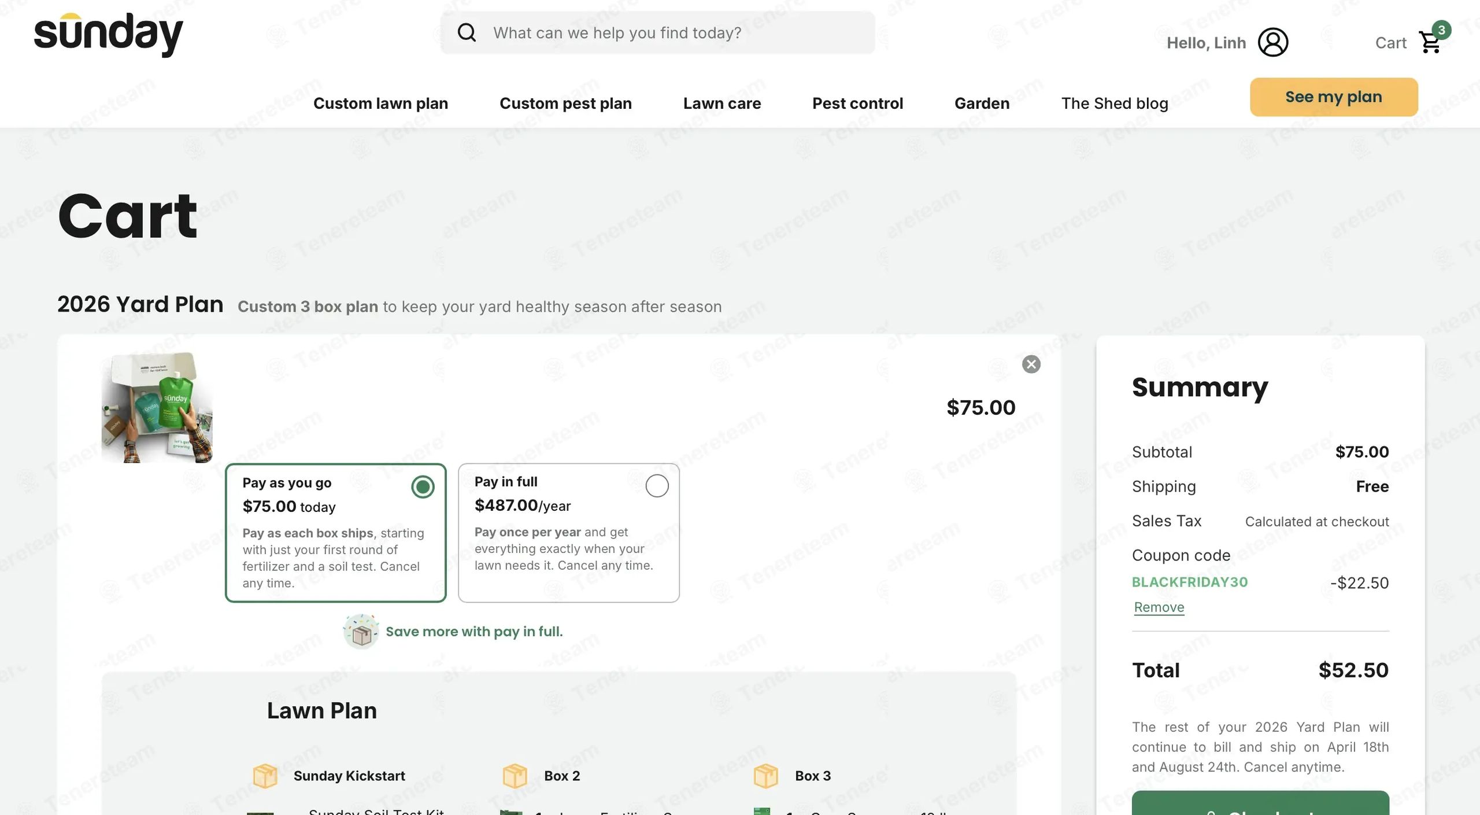Open the user account profile icon
Image resolution: width=1480 pixels, height=815 pixels.
1273,42
